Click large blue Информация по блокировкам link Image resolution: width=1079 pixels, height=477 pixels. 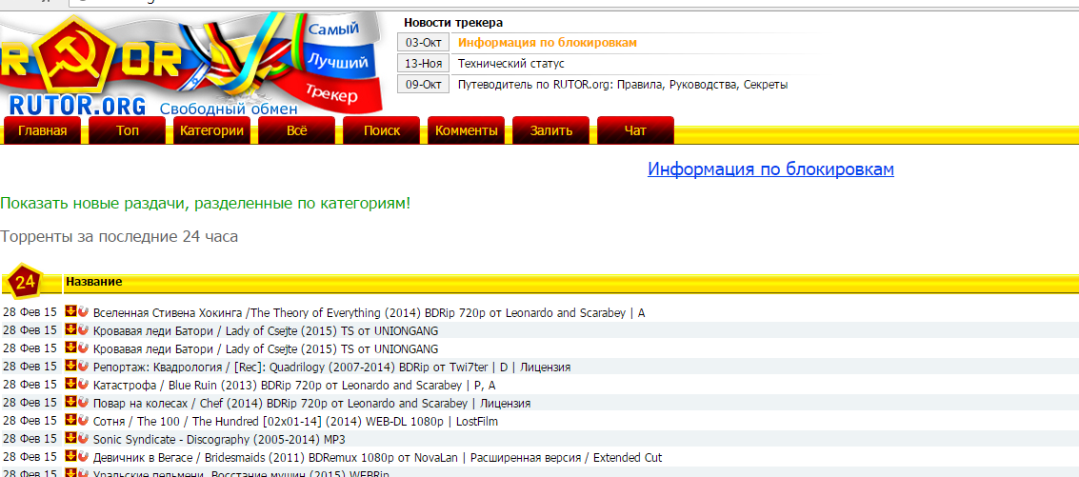(x=770, y=169)
